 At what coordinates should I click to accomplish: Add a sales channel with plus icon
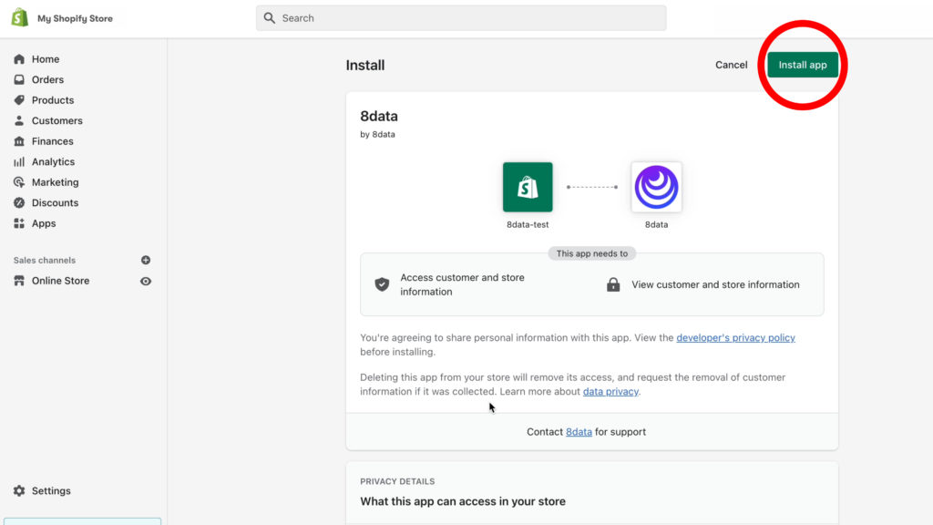point(146,260)
